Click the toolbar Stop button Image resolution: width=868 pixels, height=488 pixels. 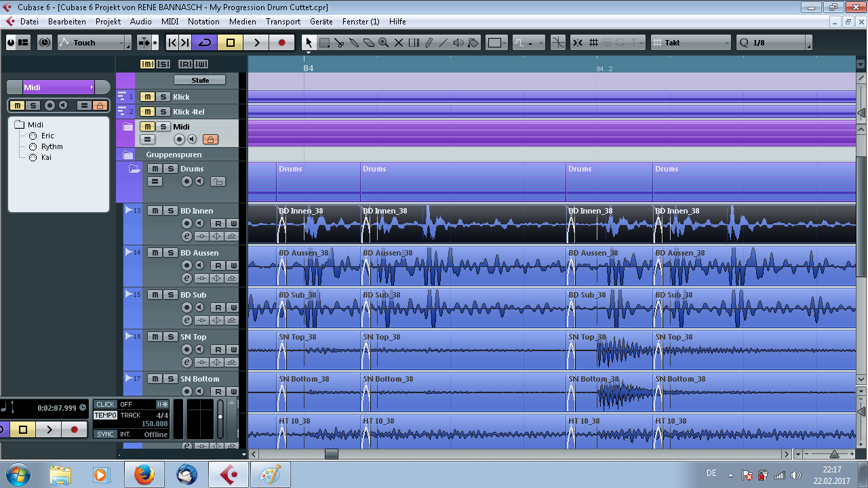(x=231, y=43)
